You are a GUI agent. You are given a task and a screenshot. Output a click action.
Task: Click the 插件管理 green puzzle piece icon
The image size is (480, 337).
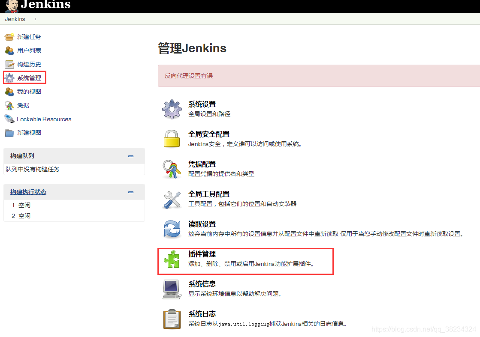(x=172, y=259)
